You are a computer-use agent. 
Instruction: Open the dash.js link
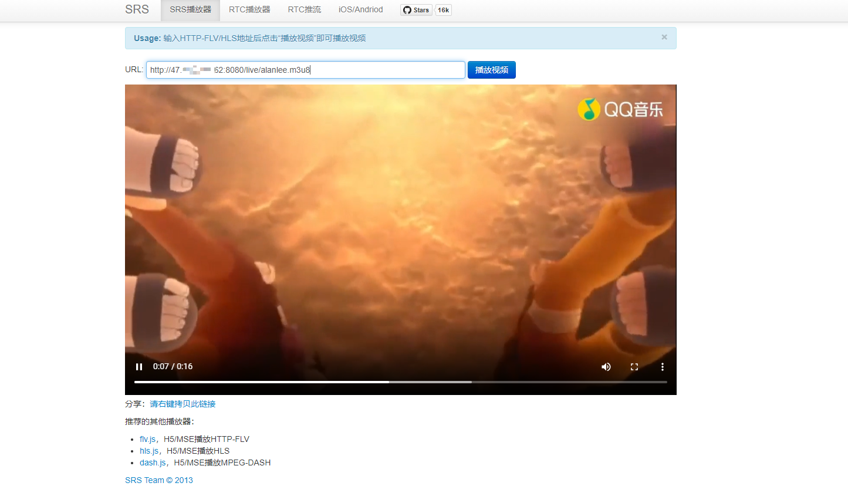[153, 463]
